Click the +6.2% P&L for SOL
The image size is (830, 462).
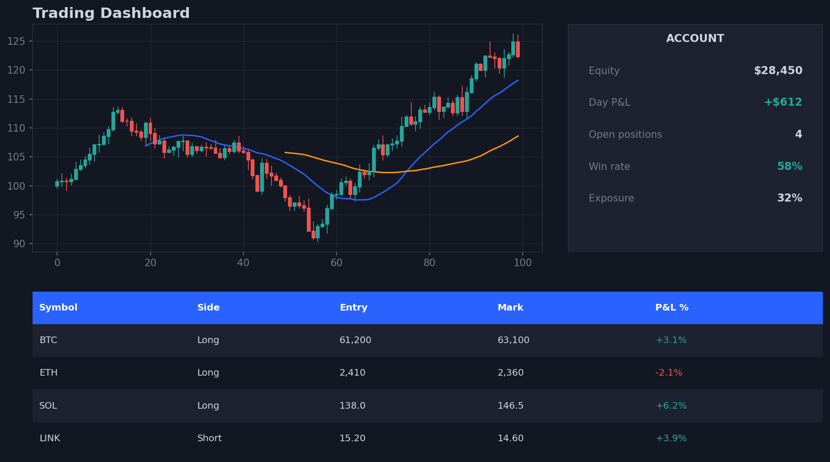pos(671,406)
